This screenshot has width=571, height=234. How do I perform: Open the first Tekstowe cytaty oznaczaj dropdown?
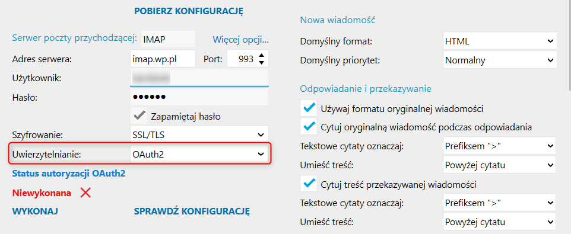[x=500, y=146]
